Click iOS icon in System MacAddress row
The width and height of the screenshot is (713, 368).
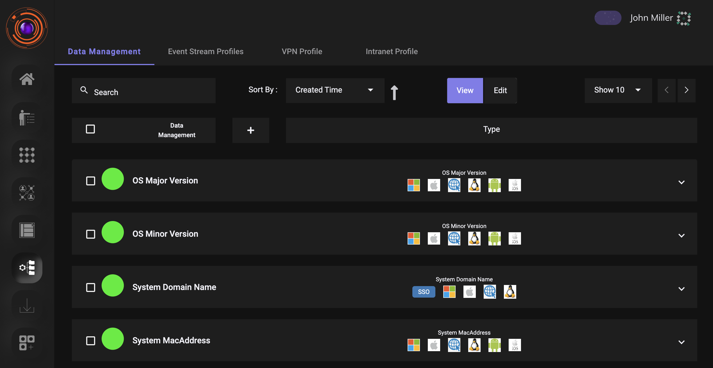pos(515,345)
